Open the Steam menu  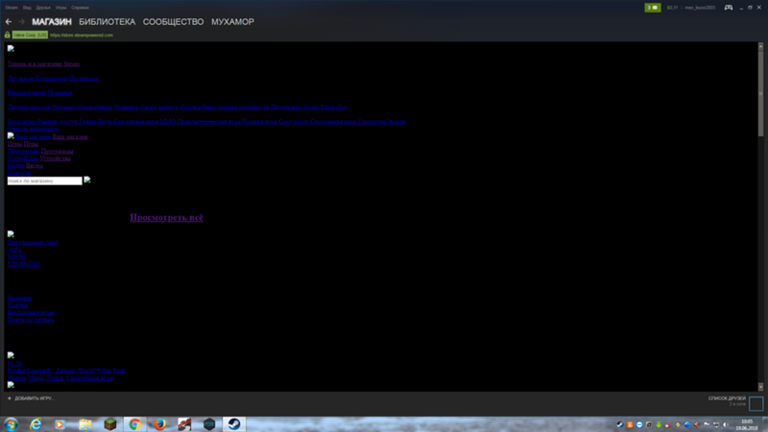(12, 8)
